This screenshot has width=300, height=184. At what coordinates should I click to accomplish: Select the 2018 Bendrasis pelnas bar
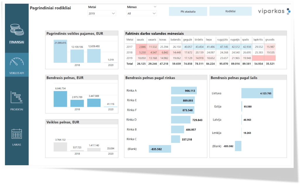tap(77, 103)
